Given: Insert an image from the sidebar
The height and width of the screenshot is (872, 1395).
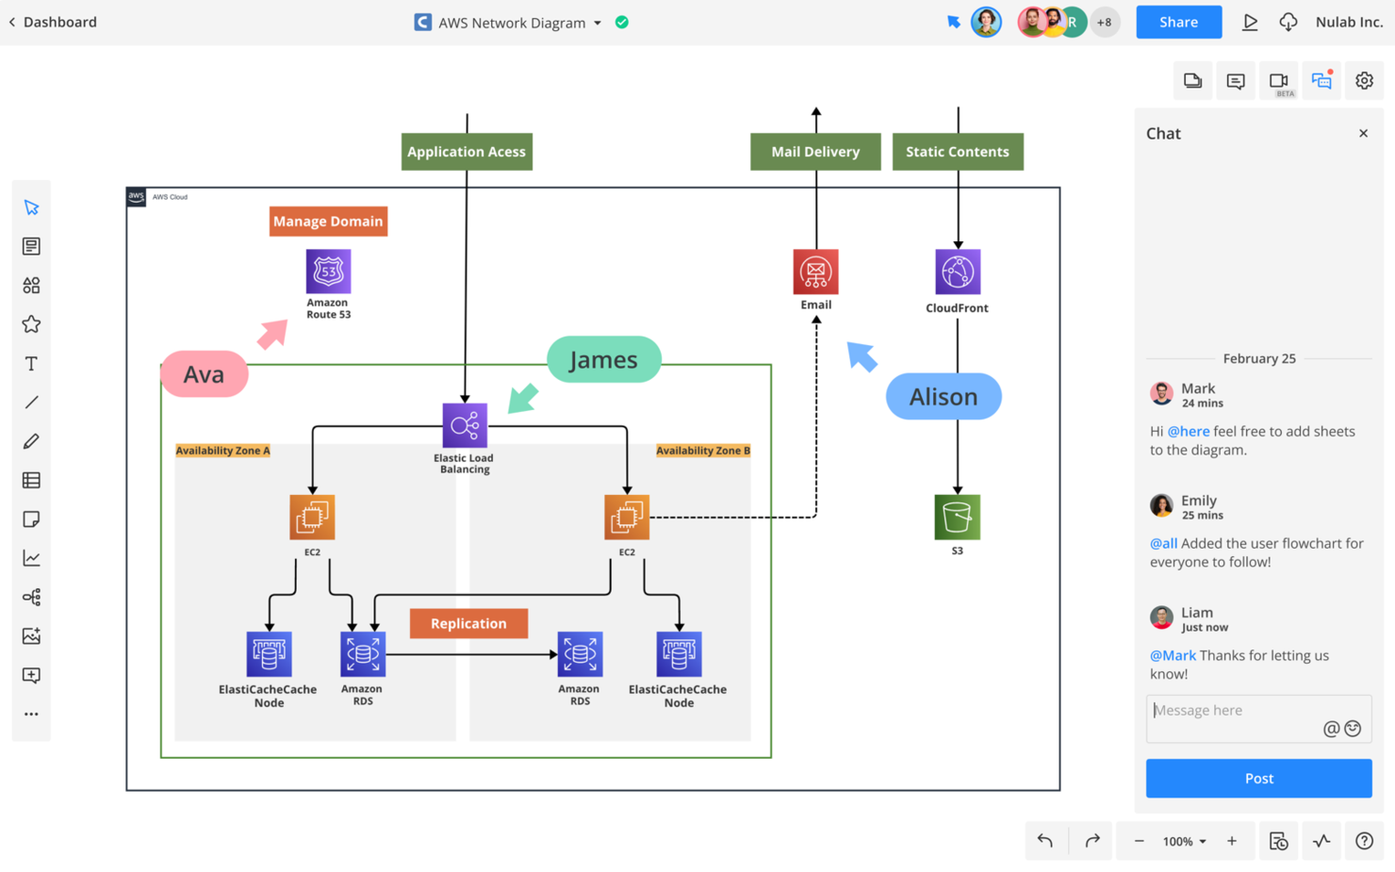Looking at the screenshot, I should [x=31, y=636].
